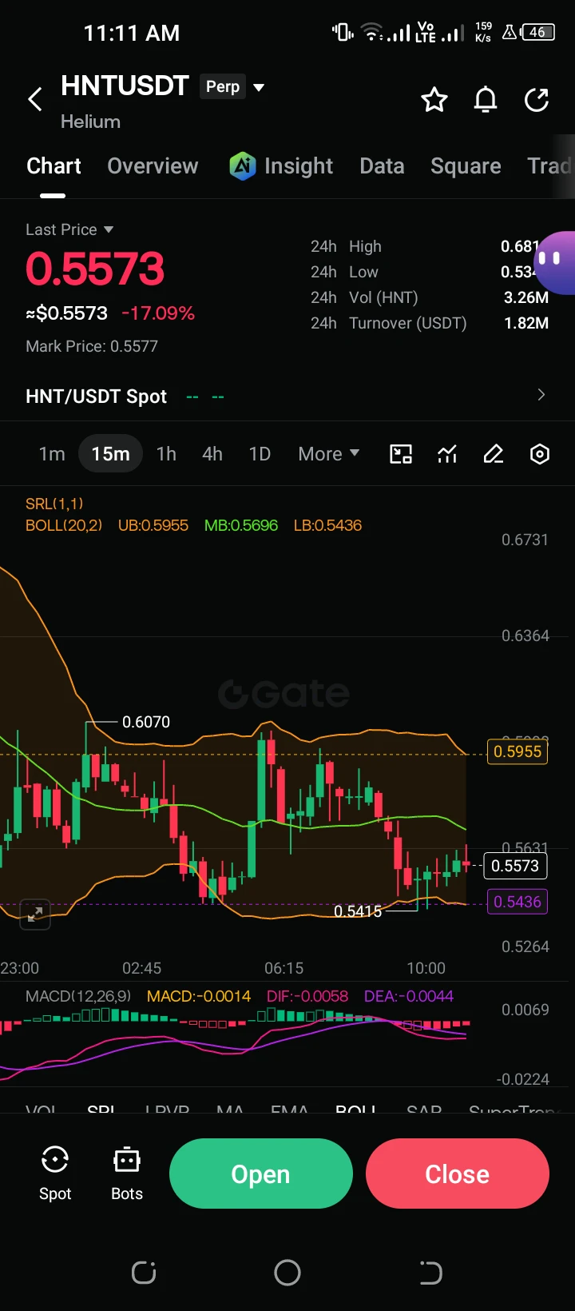The image size is (575, 1311).
Task: Tap the MB:0.5696 value
Action: coord(241,525)
